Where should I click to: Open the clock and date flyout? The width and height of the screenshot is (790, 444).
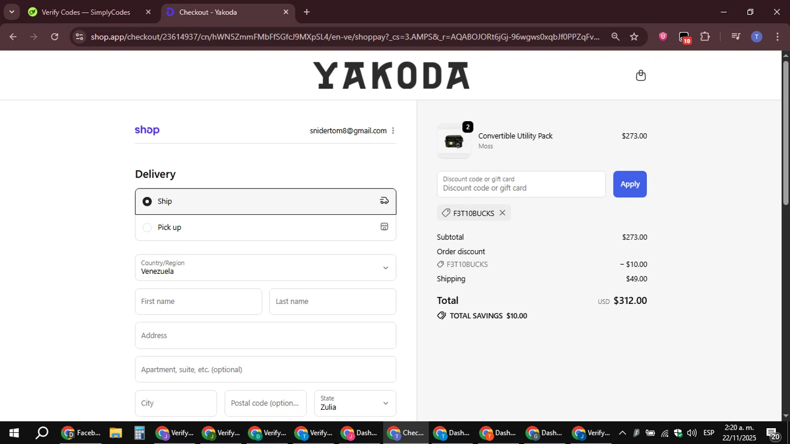point(739,433)
